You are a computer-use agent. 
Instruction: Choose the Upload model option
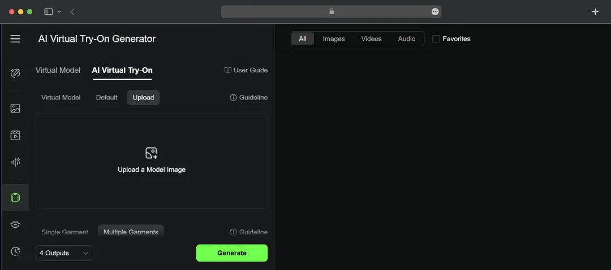click(x=143, y=98)
